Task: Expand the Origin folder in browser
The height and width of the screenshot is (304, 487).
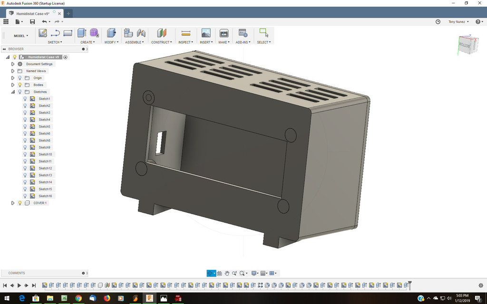Action: click(12, 78)
